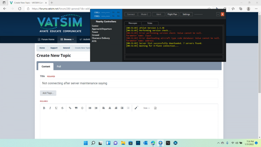Click the browser address bar
This screenshot has width=261, height=147.
[x=61, y=9]
